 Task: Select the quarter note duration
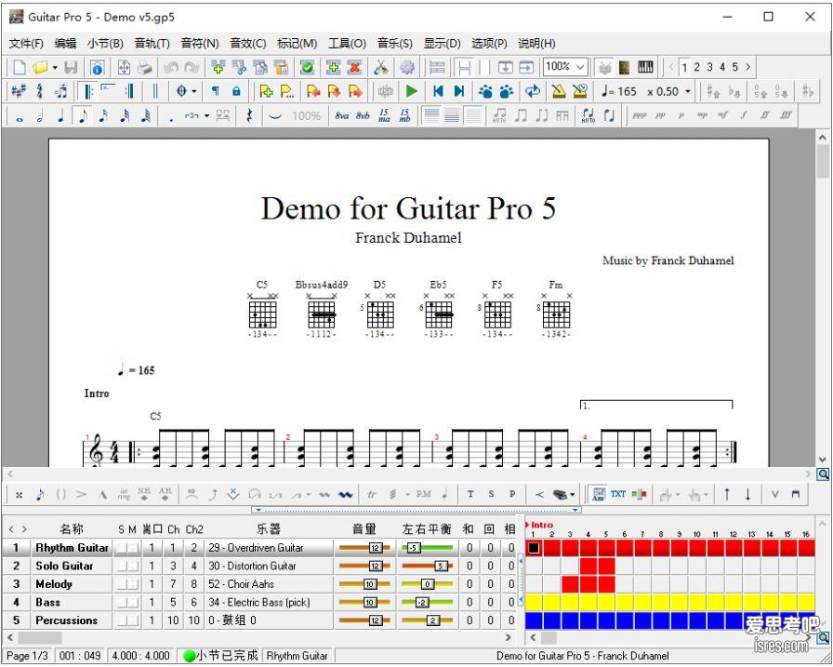point(61,116)
